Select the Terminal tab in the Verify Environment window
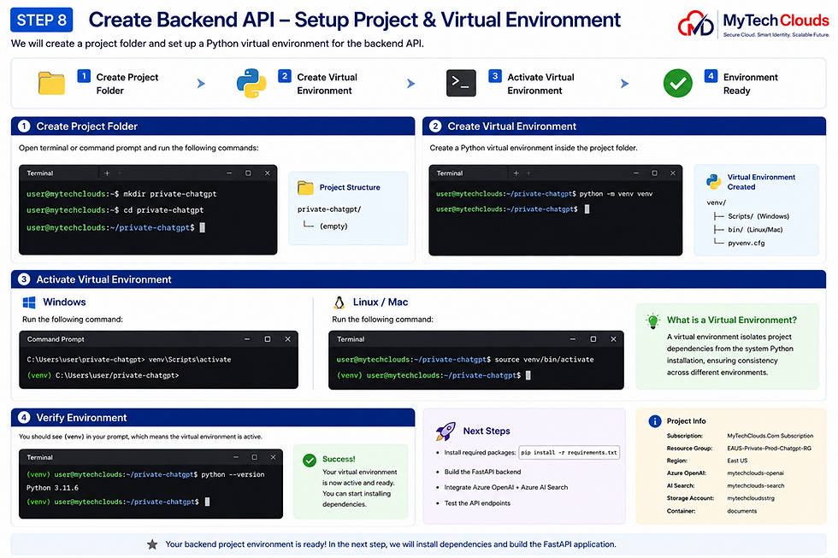838x558 pixels. pos(40,457)
